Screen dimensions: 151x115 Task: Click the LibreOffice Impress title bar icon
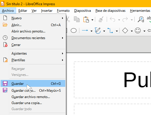point(3,4)
